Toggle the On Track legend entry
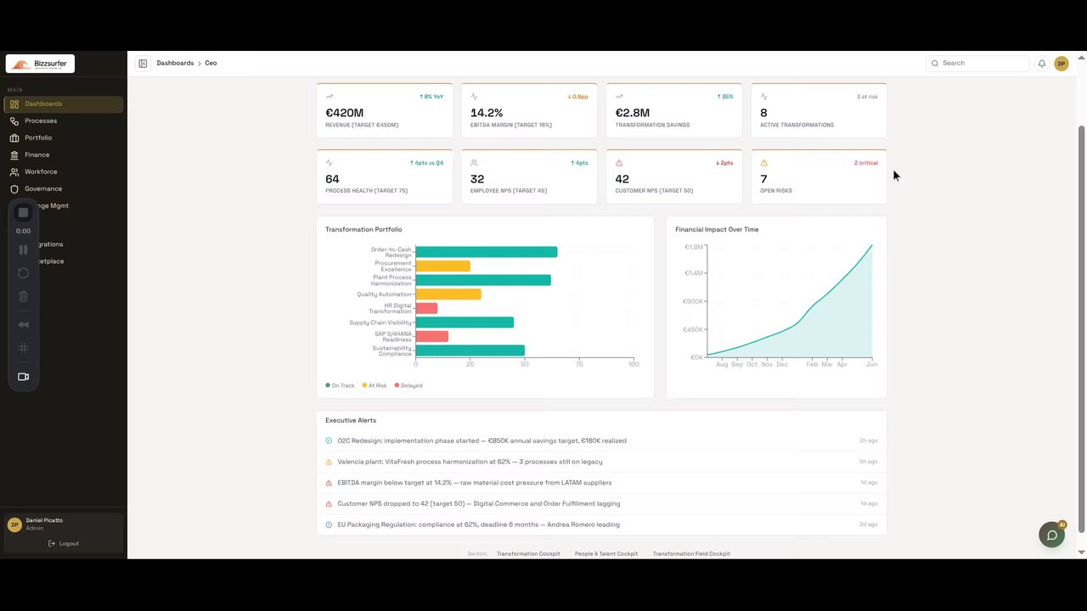The image size is (1087, 611). [341, 385]
